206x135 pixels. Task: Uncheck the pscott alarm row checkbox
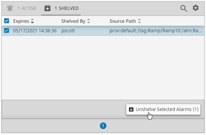[x=7, y=31]
